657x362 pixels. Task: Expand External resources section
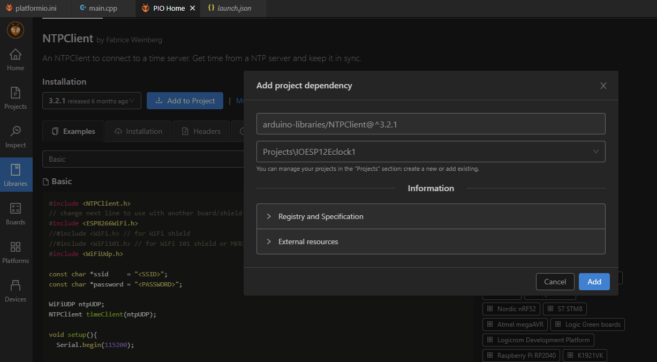coord(431,242)
